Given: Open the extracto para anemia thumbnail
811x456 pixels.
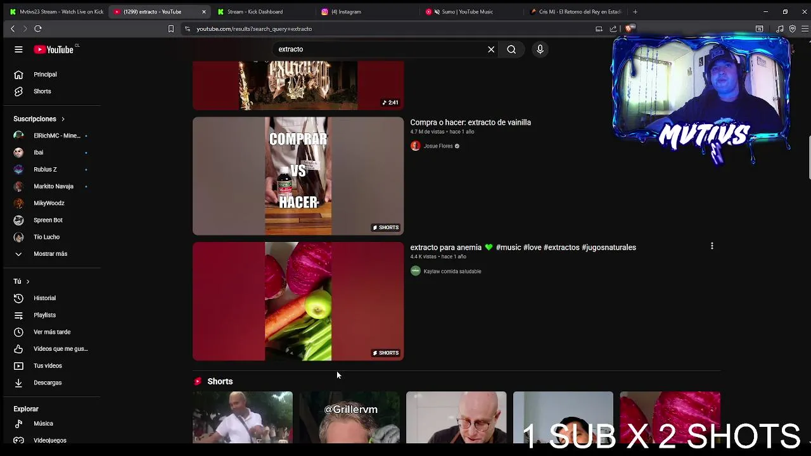Looking at the screenshot, I should pos(298,301).
